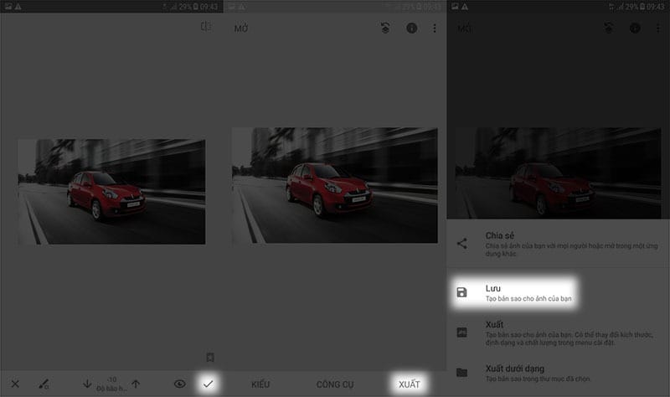The height and width of the screenshot is (397, 670).
Task: Tap the large red car photo above KIỂU
Action: (334, 185)
